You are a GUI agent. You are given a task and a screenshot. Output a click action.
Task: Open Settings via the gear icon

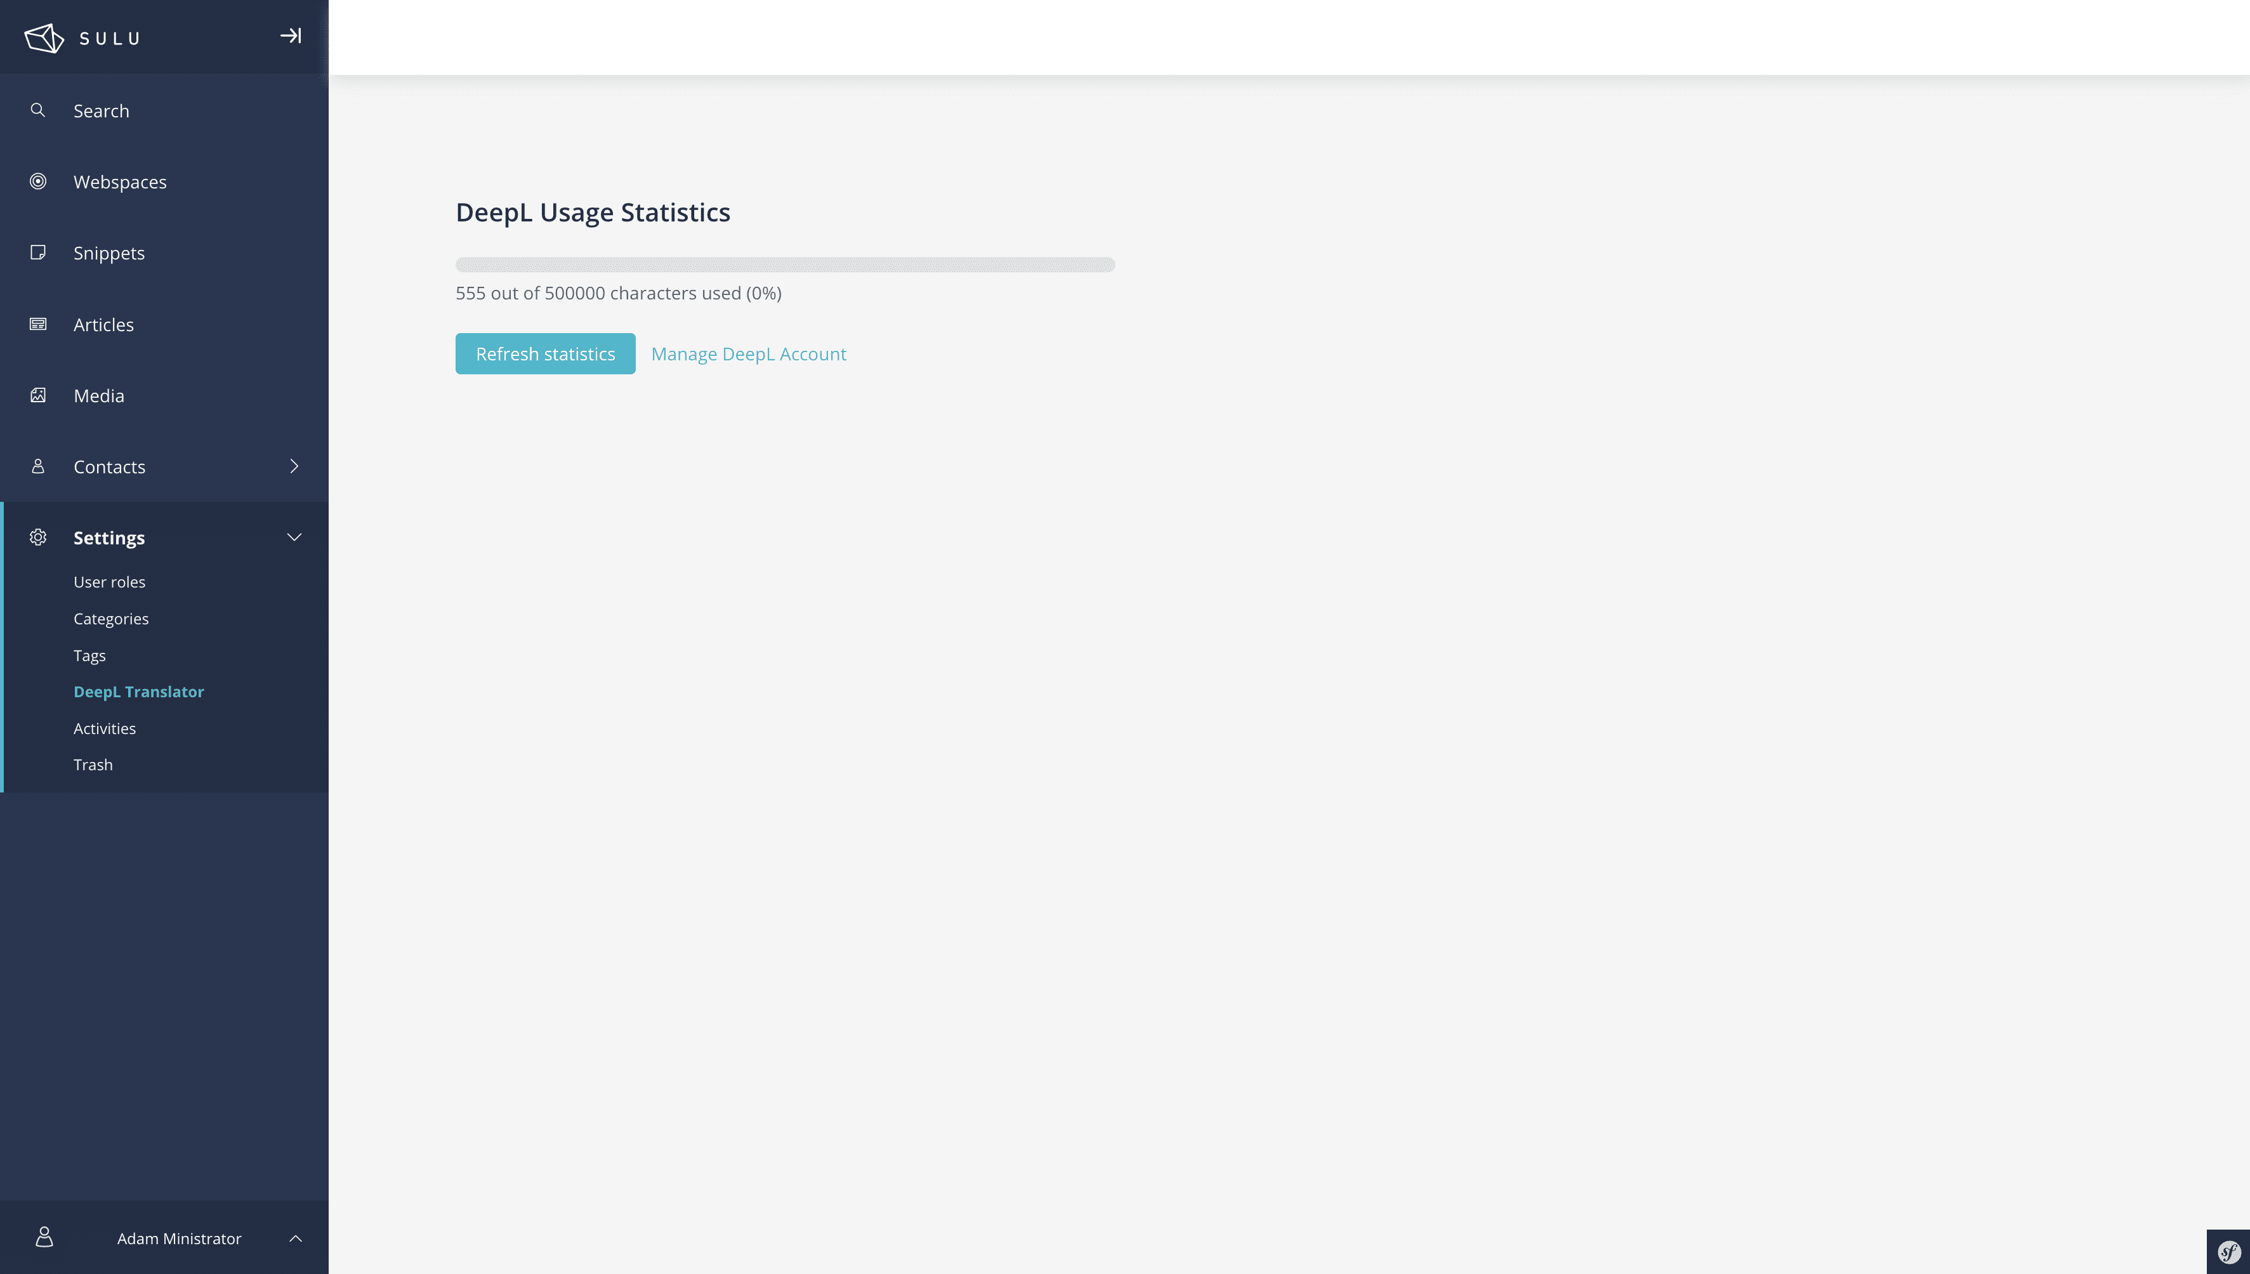[x=39, y=537]
